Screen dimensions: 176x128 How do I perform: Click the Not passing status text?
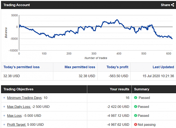click(x=147, y=125)
